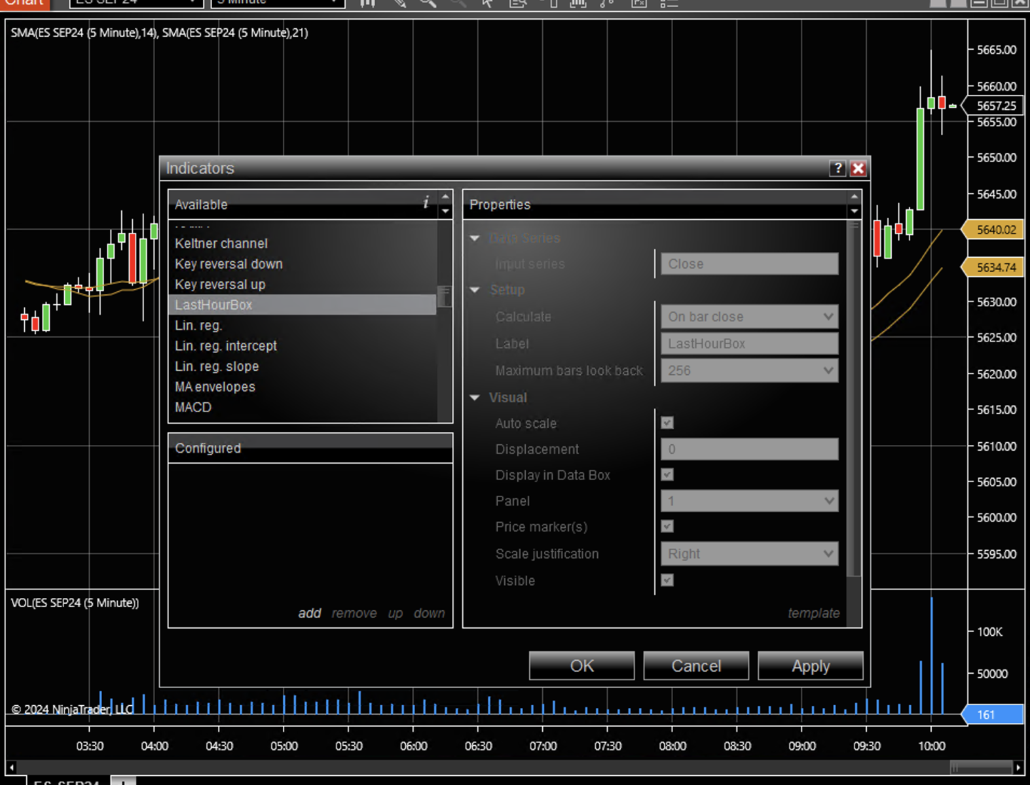Viewport: 1030px width, 785px height.
Task: Open the Calculate dropdown
Action: (x=749, y=317)
